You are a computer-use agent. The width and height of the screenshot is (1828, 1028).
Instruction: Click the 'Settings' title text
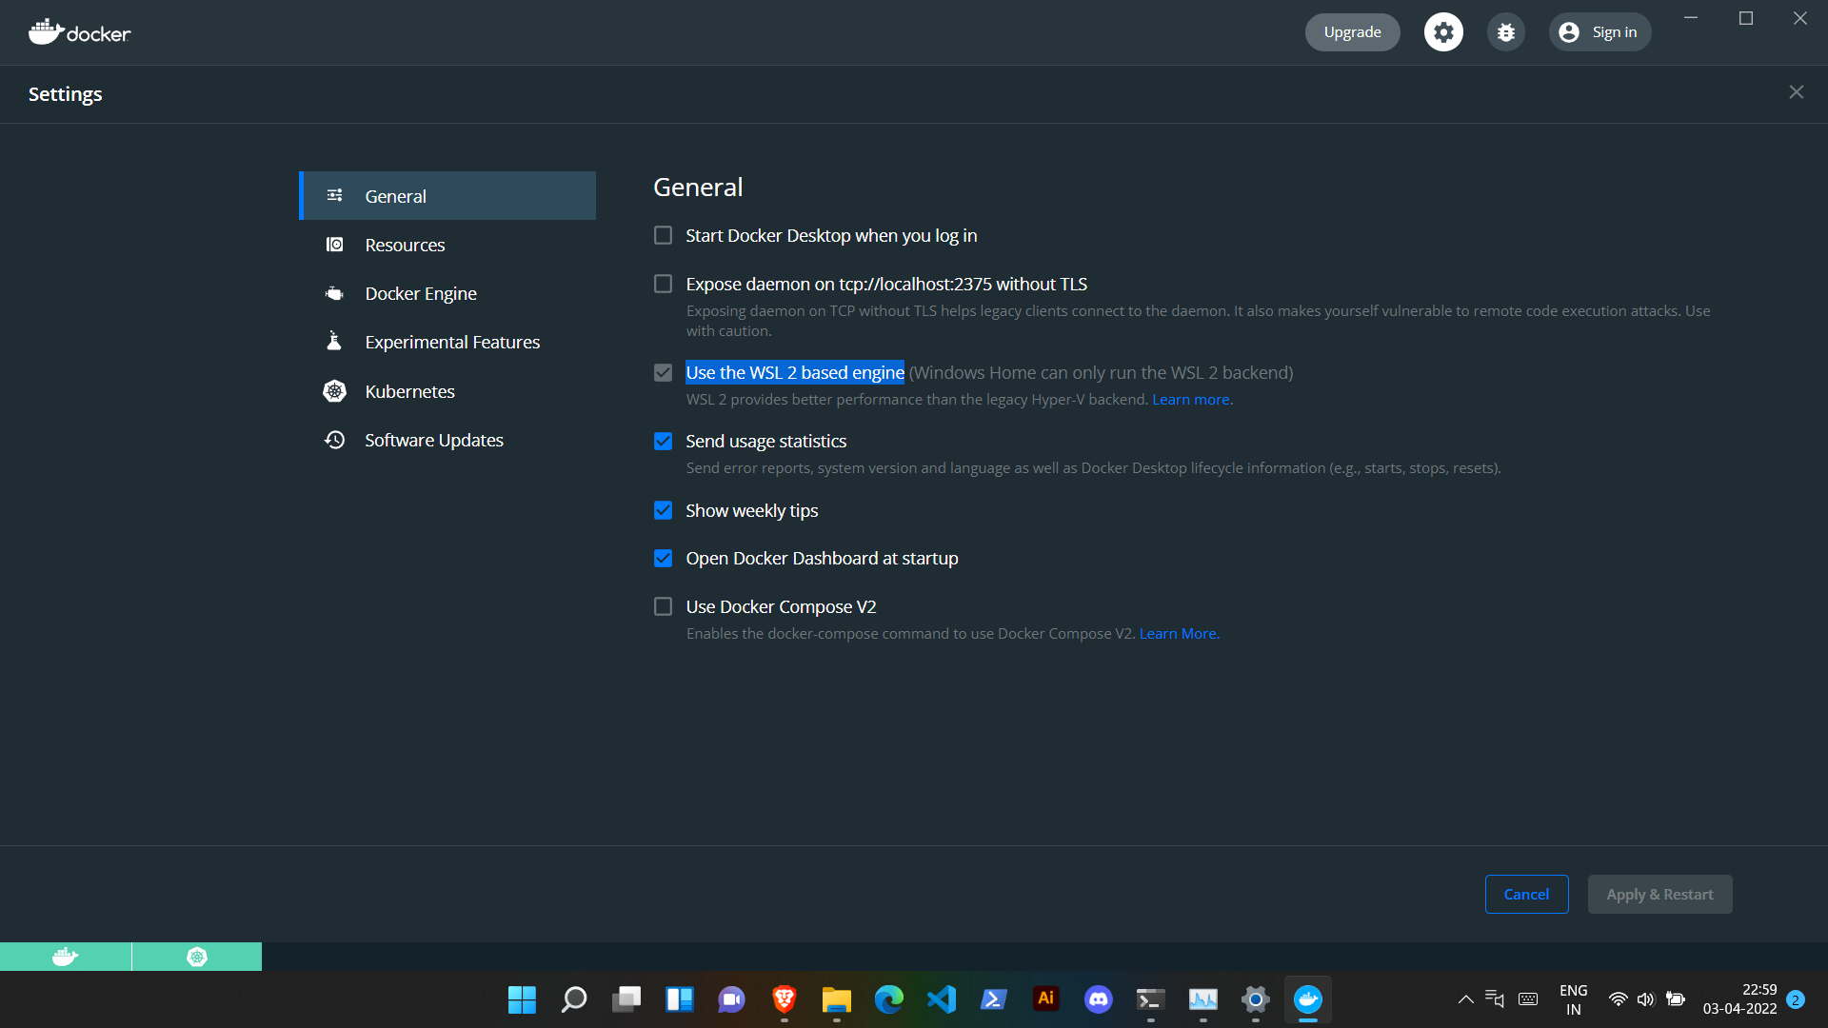pyautogui.click(x=65, y=94)
